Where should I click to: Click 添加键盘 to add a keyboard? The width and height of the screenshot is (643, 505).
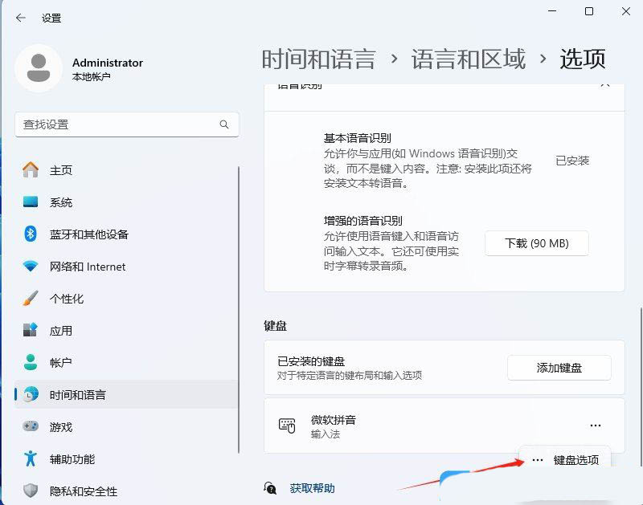click(559, 368)
